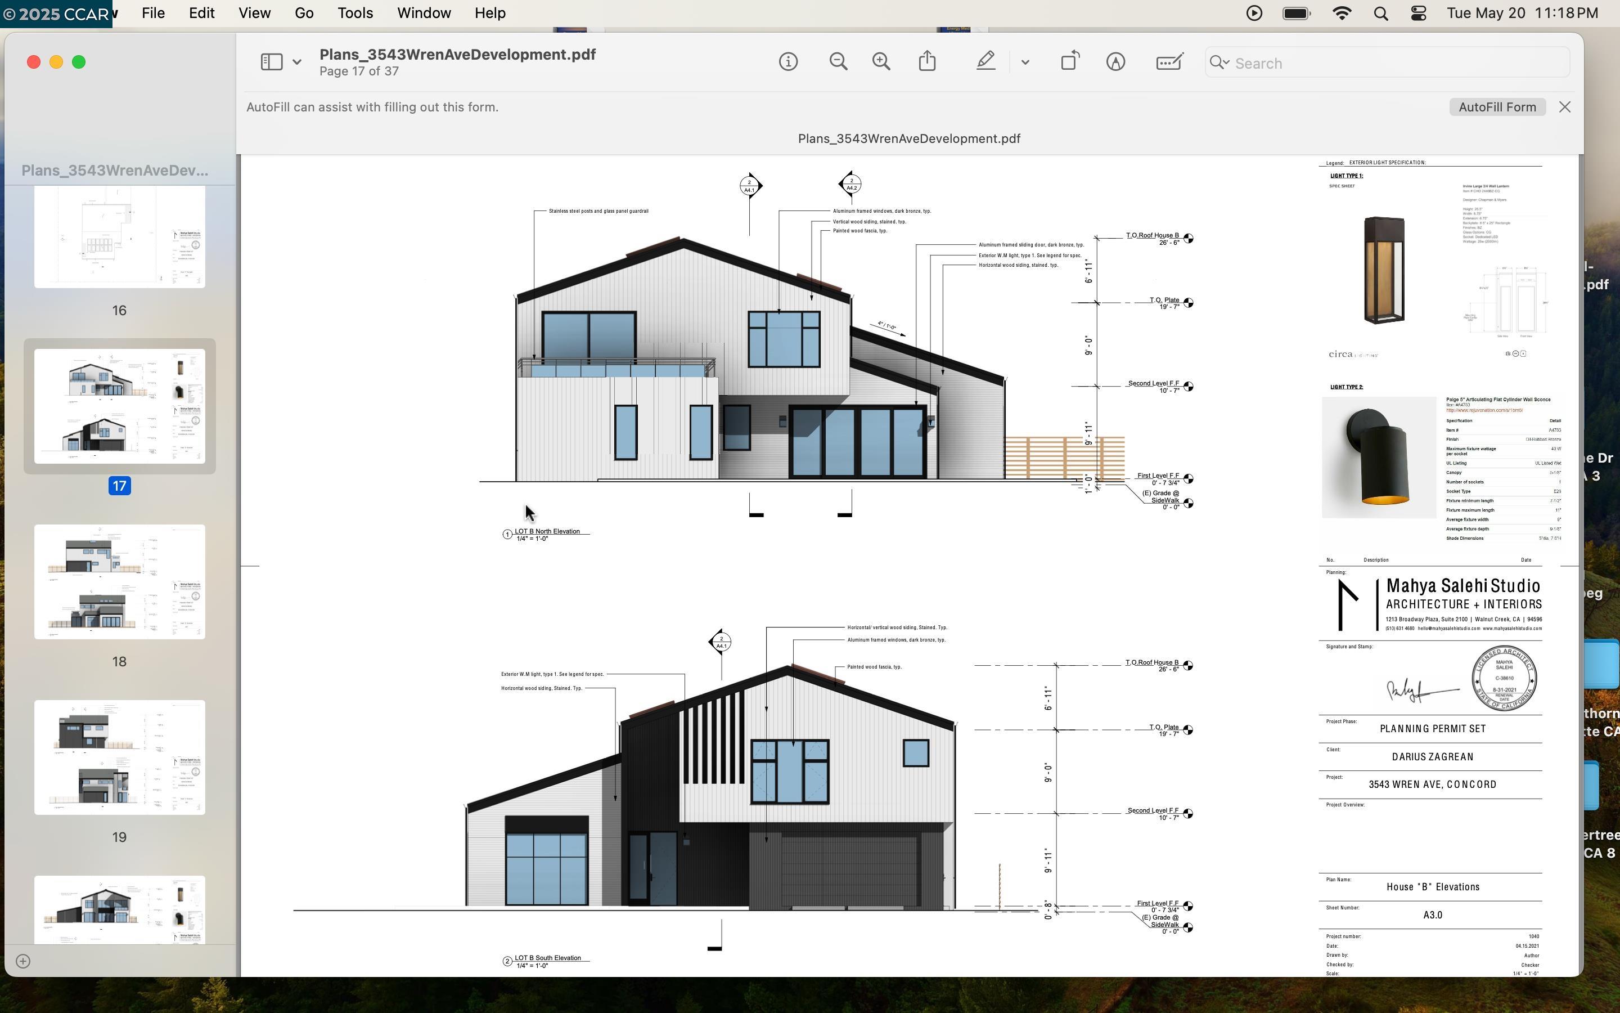Viewport: 1620px width, 1013px height.
Task: Click the Inspector info icon
Action: (x=788, y=62)
